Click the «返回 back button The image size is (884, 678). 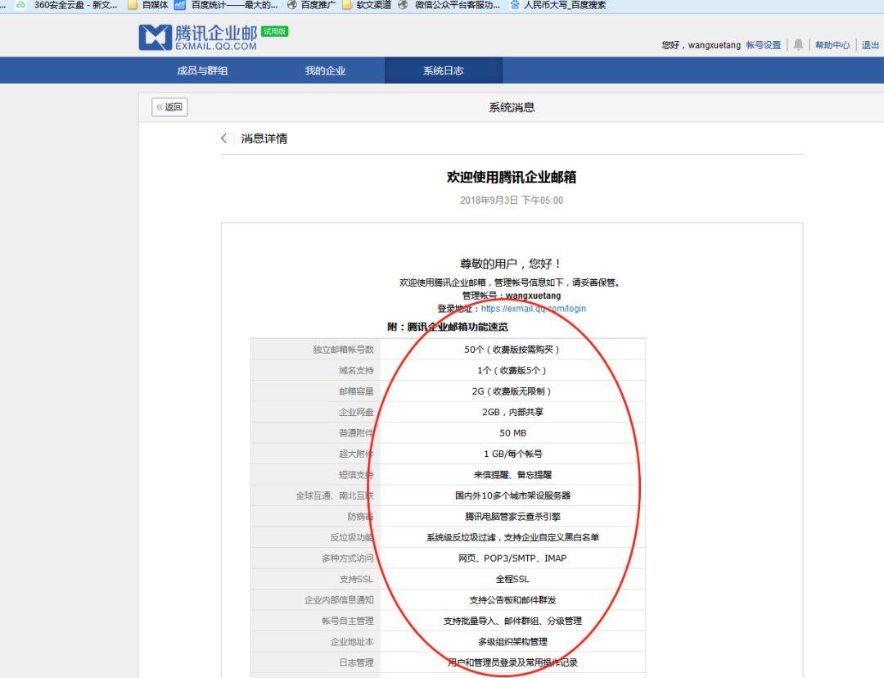(168, 107)
